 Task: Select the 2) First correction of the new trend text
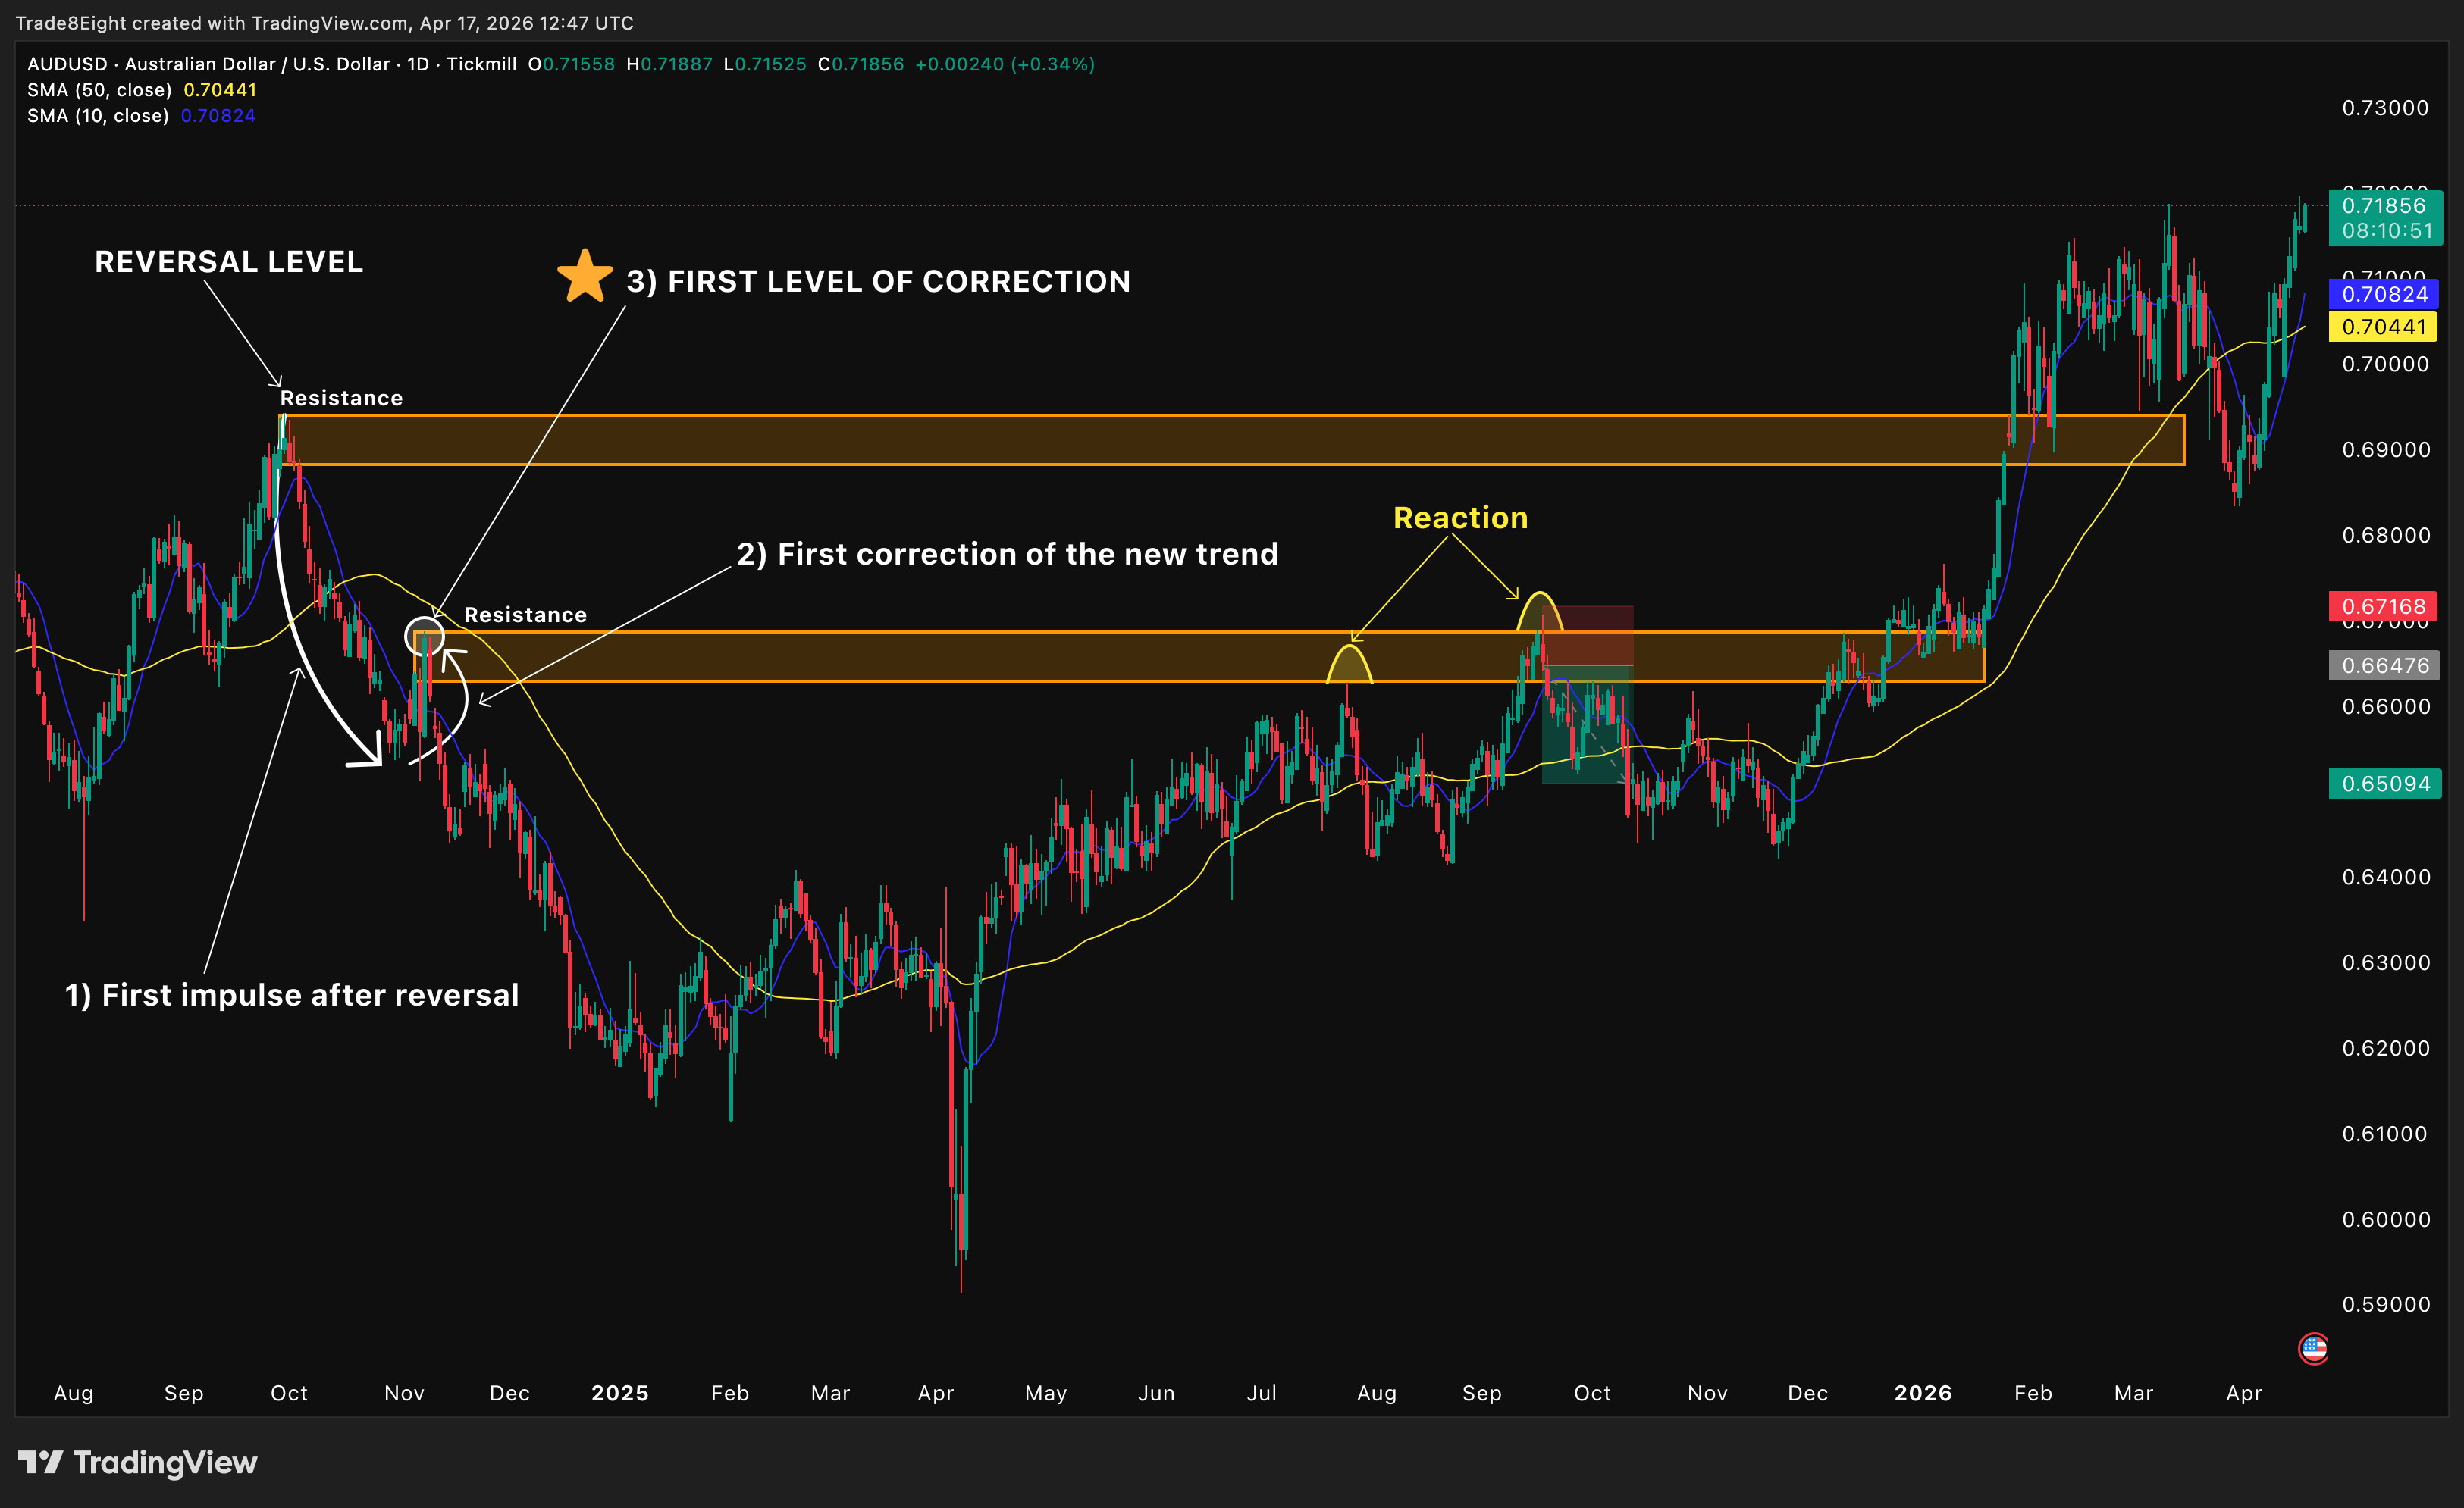[x=1008, y=554]
